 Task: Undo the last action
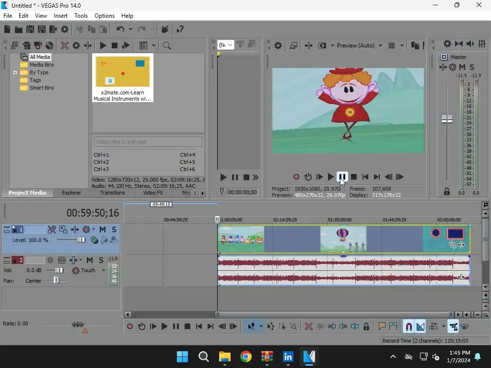pyautogui.click(x=120, y=29)
